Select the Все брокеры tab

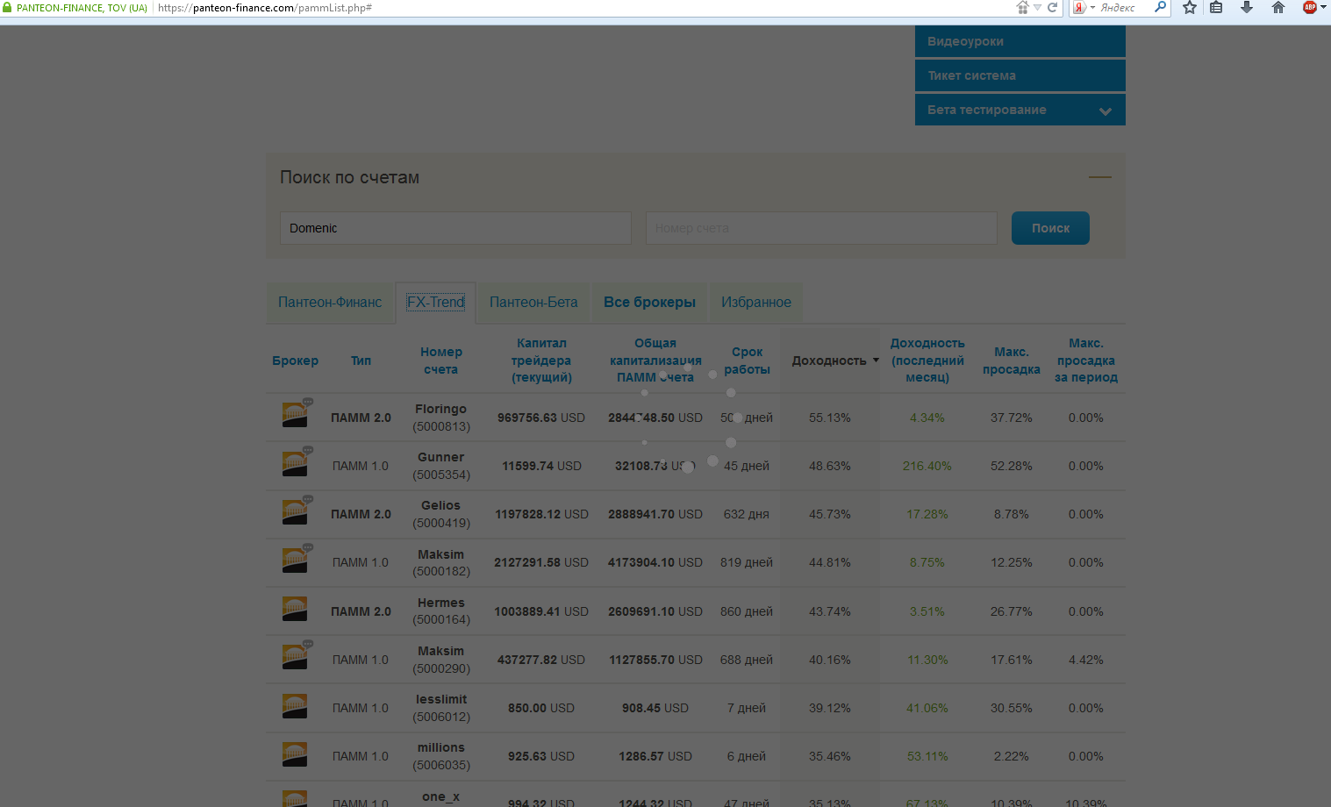[x=649, y=303]
